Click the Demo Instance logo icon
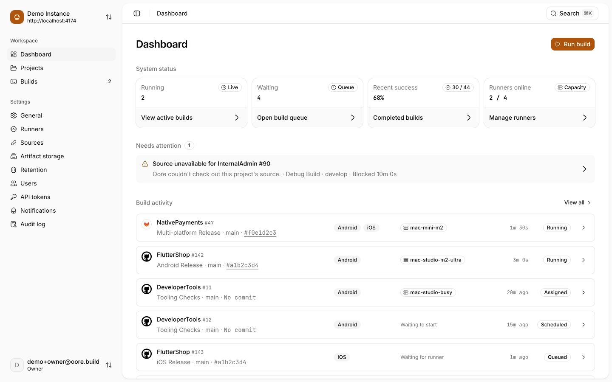This screenshot has width=612, height=382. tap(17, 17)
